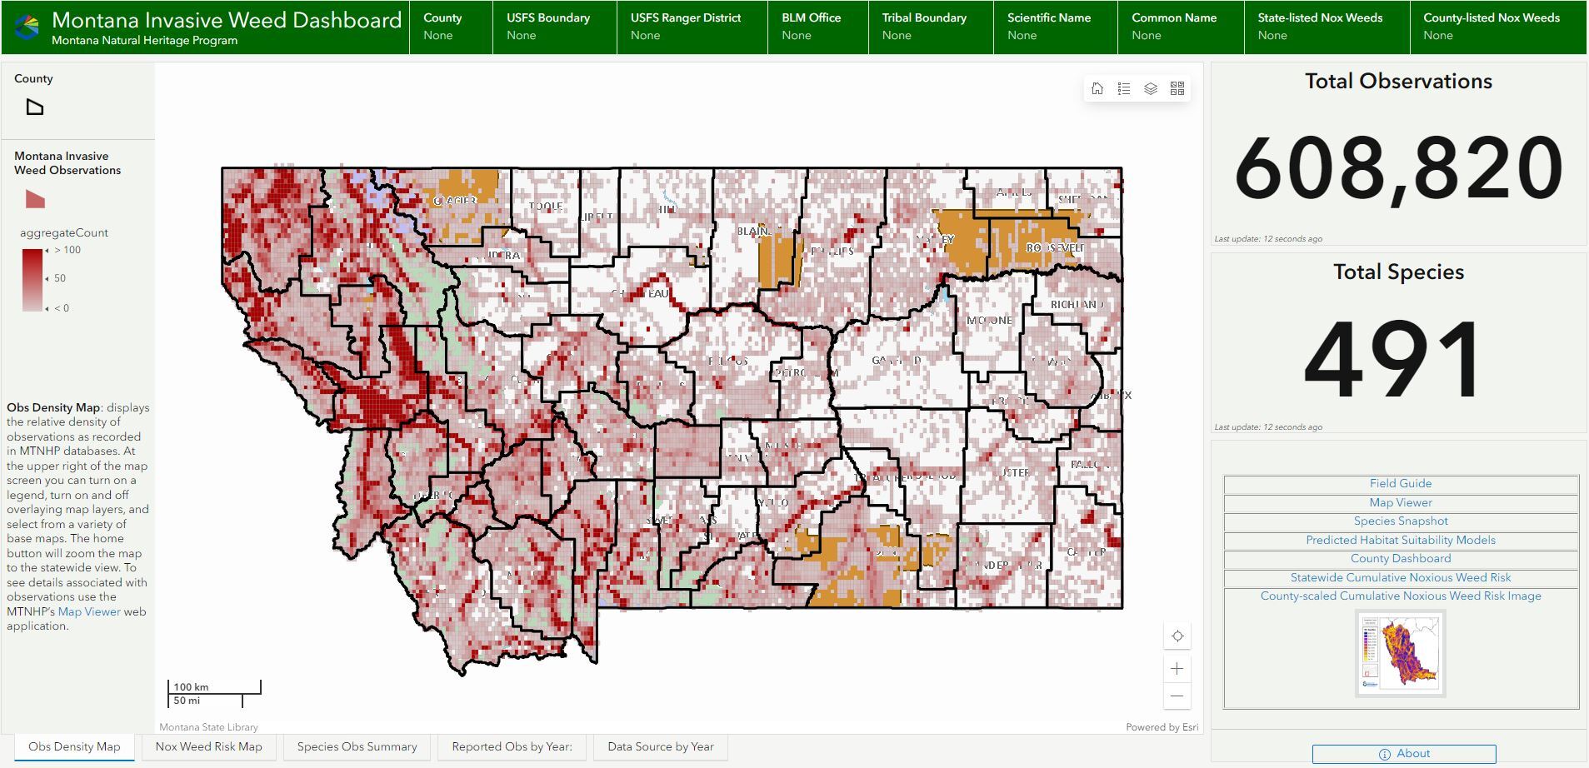The image size is (1589, 768).
Task: Open the Field Guide link
Action: [1399, 483]
